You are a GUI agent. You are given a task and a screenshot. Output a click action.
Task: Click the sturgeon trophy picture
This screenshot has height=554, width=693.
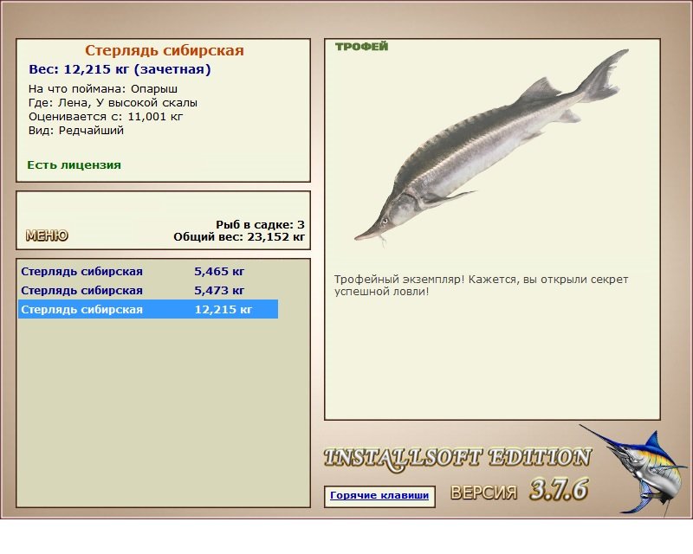tap(491, 147)
